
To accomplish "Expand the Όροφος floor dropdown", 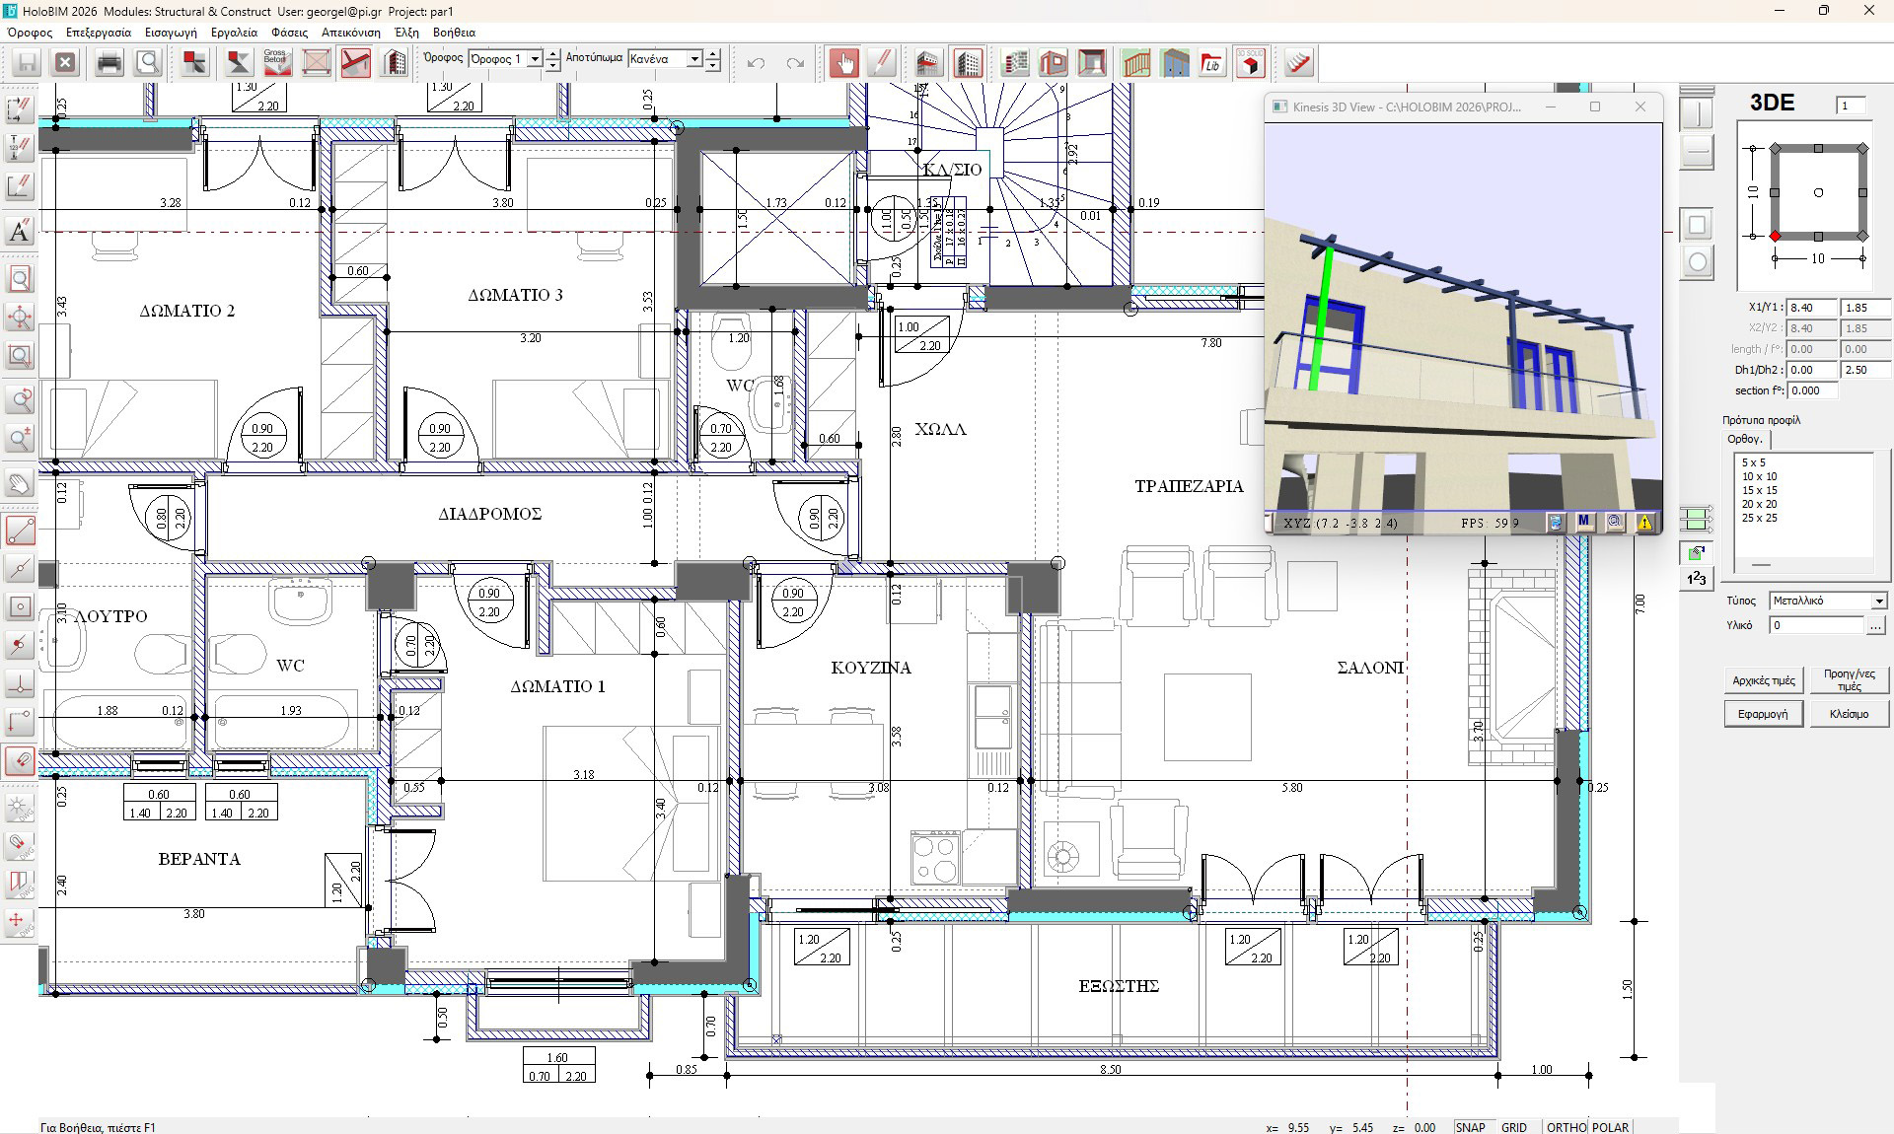I will point(535,59).
